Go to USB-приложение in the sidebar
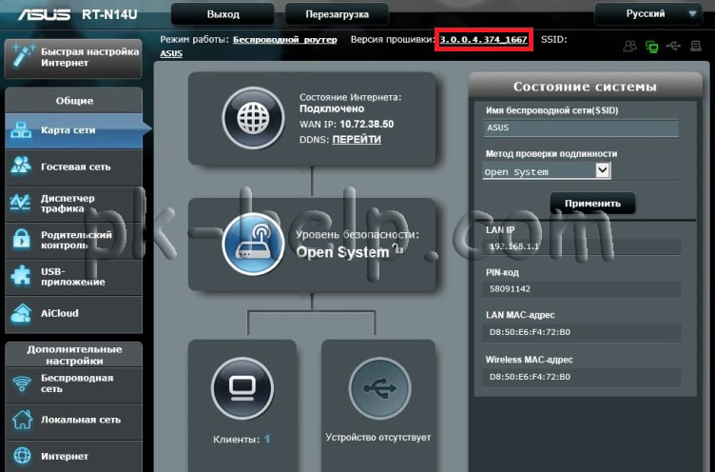The height and width of the screenshot is (472, 715). [x=74, y=277]
